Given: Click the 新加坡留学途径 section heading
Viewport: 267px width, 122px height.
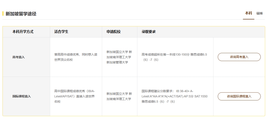Looking at the screenshot, I should point(21,14).
